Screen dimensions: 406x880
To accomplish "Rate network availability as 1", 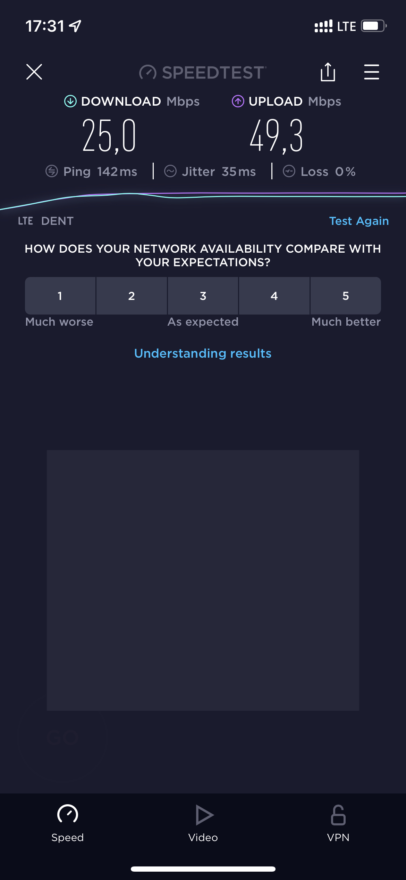I will (x=60, y=296).
